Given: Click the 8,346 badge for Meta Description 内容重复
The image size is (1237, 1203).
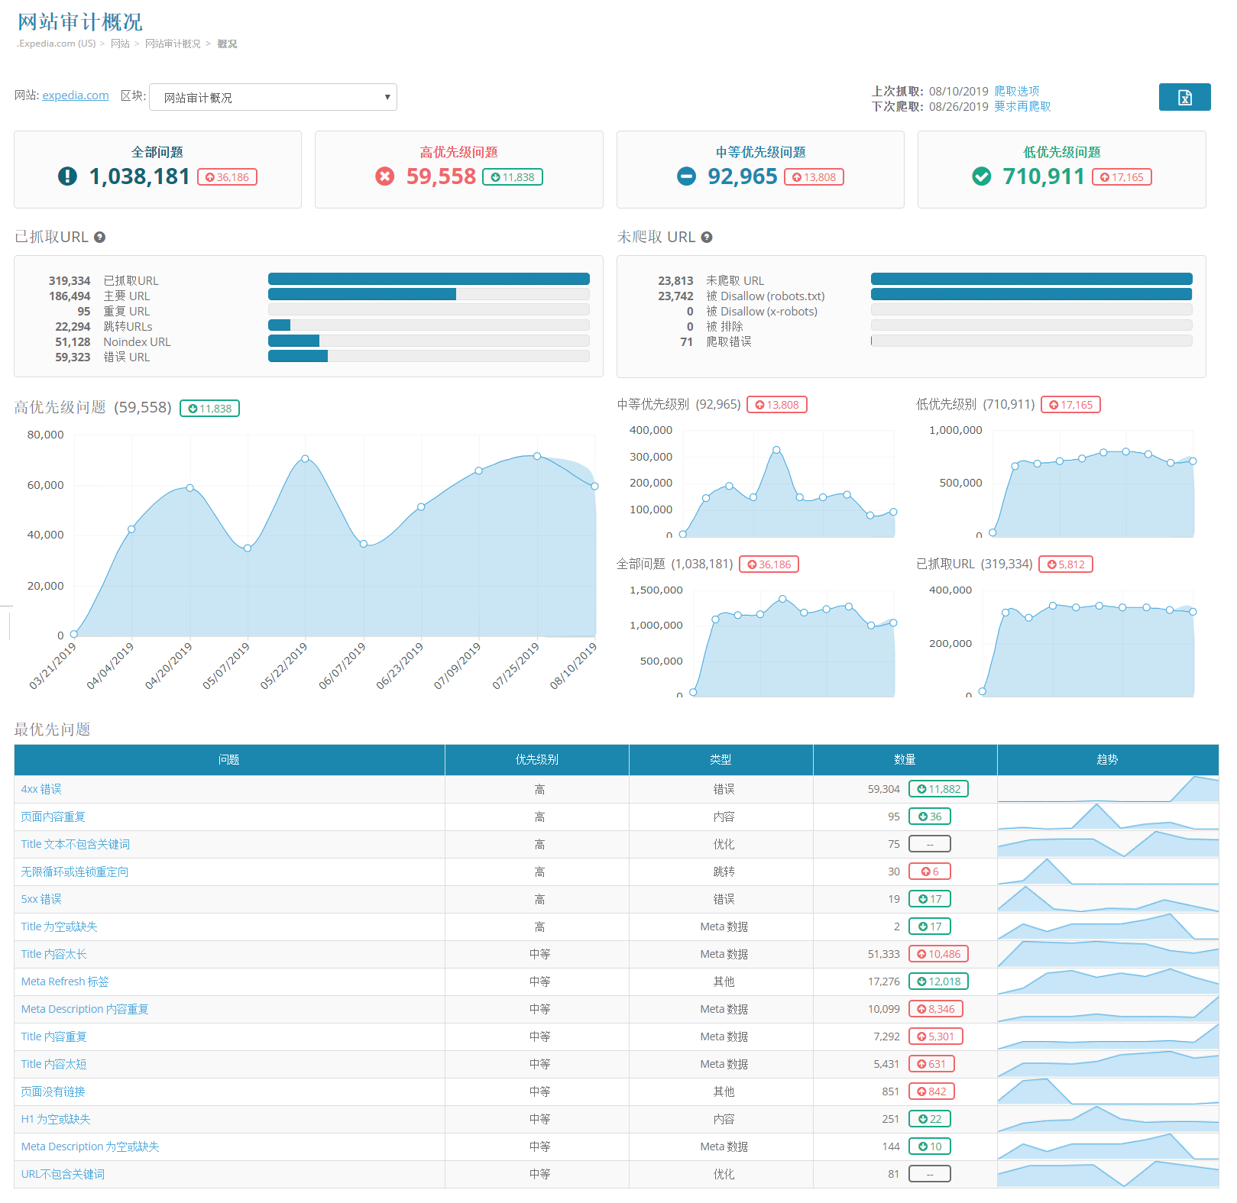Looking at the screenshot, I should (936, 1009).
